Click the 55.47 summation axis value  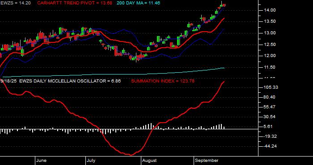(x=270, y=107)
